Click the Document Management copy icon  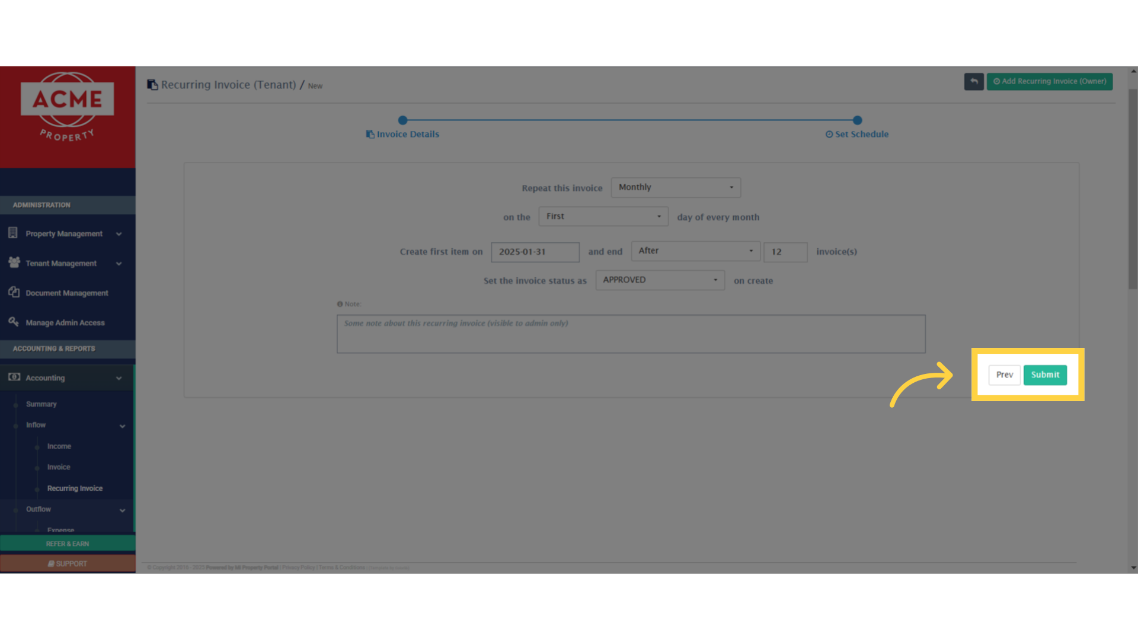point(14,292)
